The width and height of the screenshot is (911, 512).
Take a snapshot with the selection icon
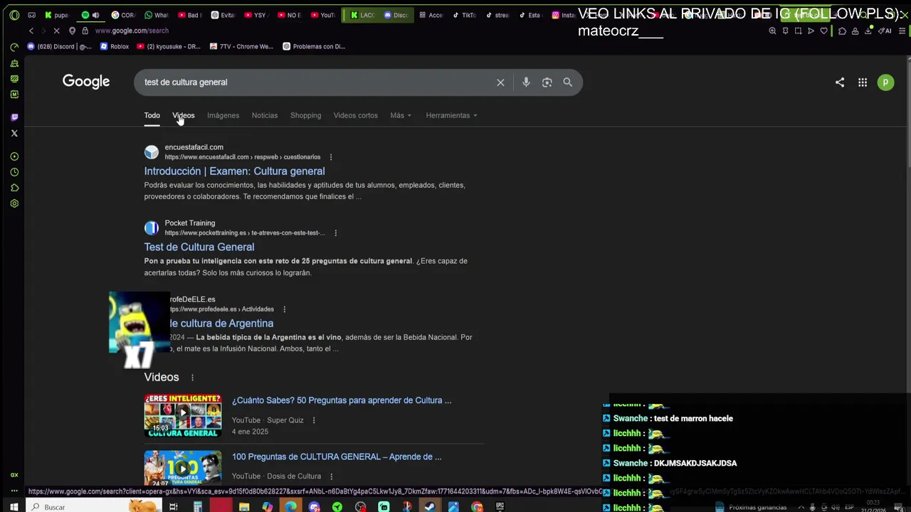point(798,31)
